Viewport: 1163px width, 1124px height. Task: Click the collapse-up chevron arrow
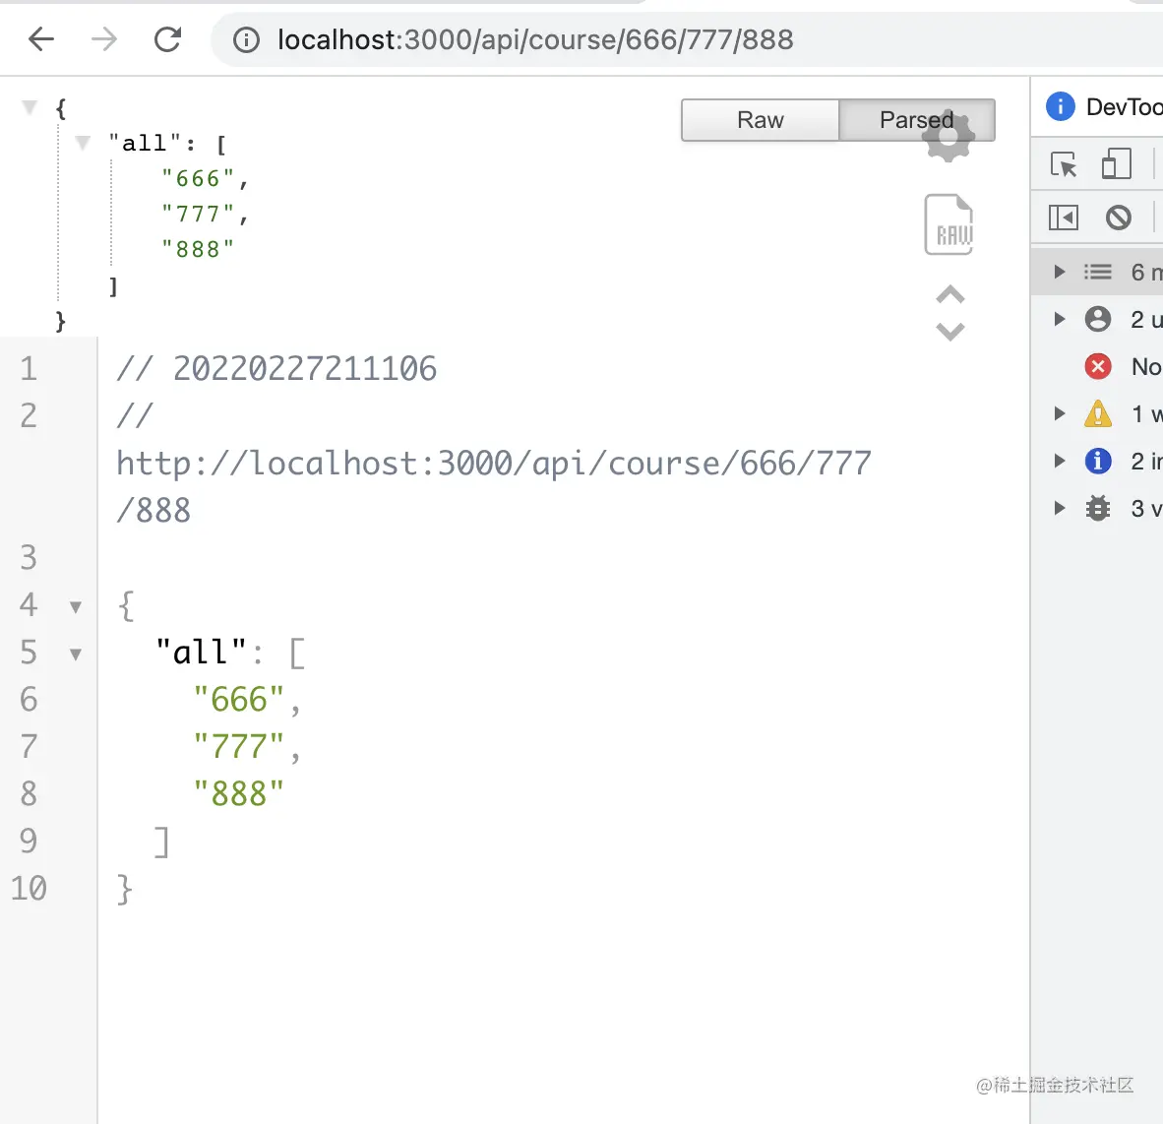tap(950, 295)
